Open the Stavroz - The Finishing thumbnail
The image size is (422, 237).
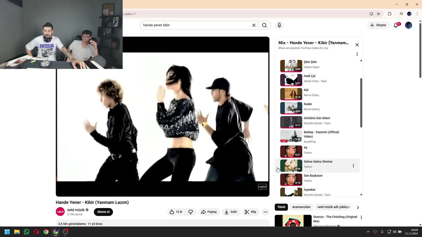(x=293, y=221)
